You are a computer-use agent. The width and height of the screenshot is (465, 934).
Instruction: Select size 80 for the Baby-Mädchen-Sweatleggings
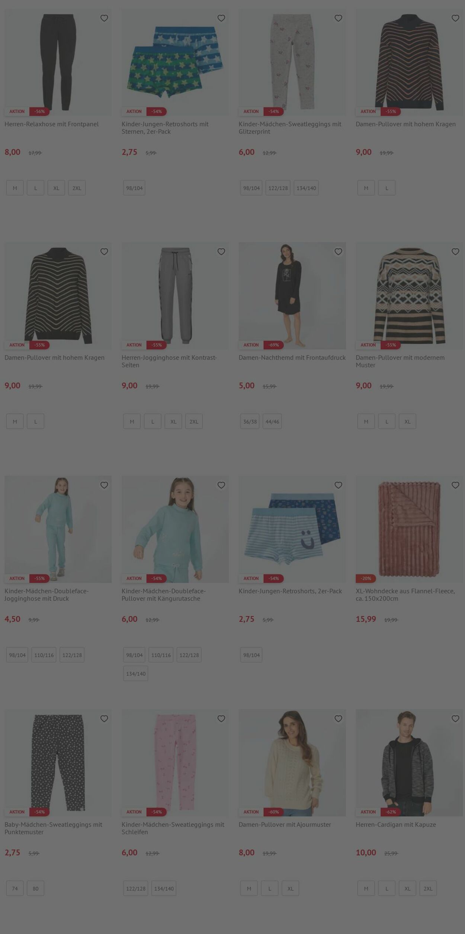pos(36,888)
